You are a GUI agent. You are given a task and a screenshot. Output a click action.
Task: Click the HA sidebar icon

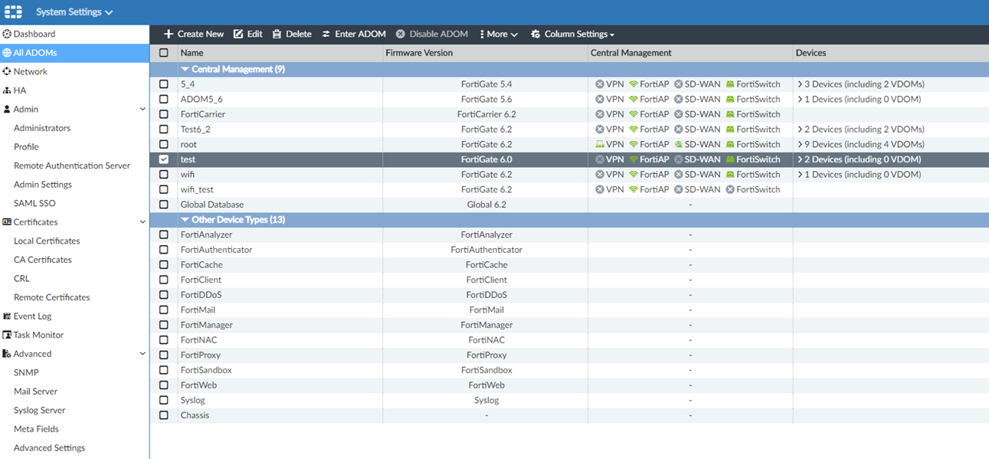(x=7, y=90)
